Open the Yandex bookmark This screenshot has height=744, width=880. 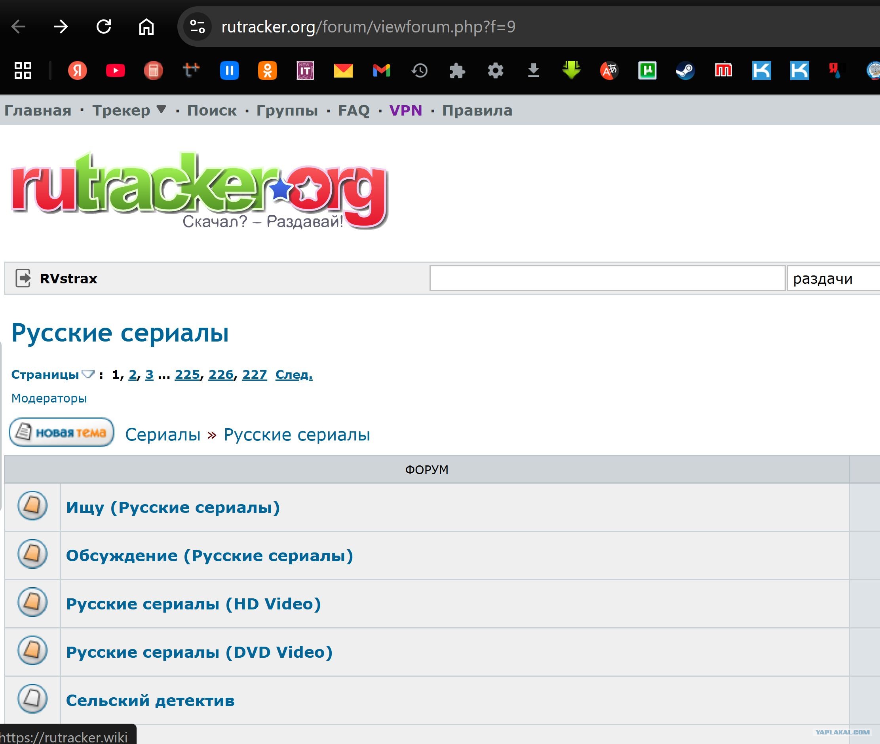coord(77,70)
